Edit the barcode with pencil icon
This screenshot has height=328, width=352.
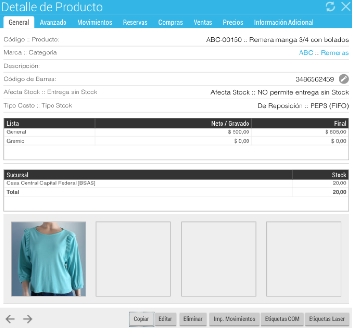pos(344,79)
